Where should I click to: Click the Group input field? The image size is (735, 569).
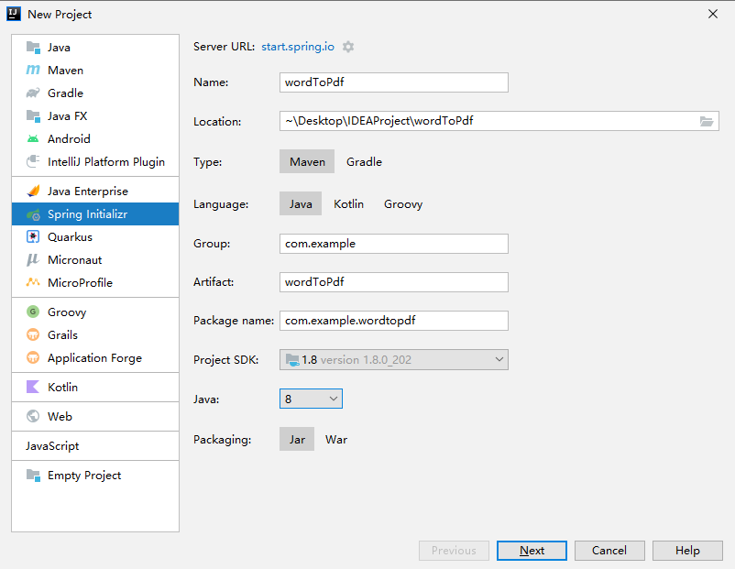(x=394, y=244)
